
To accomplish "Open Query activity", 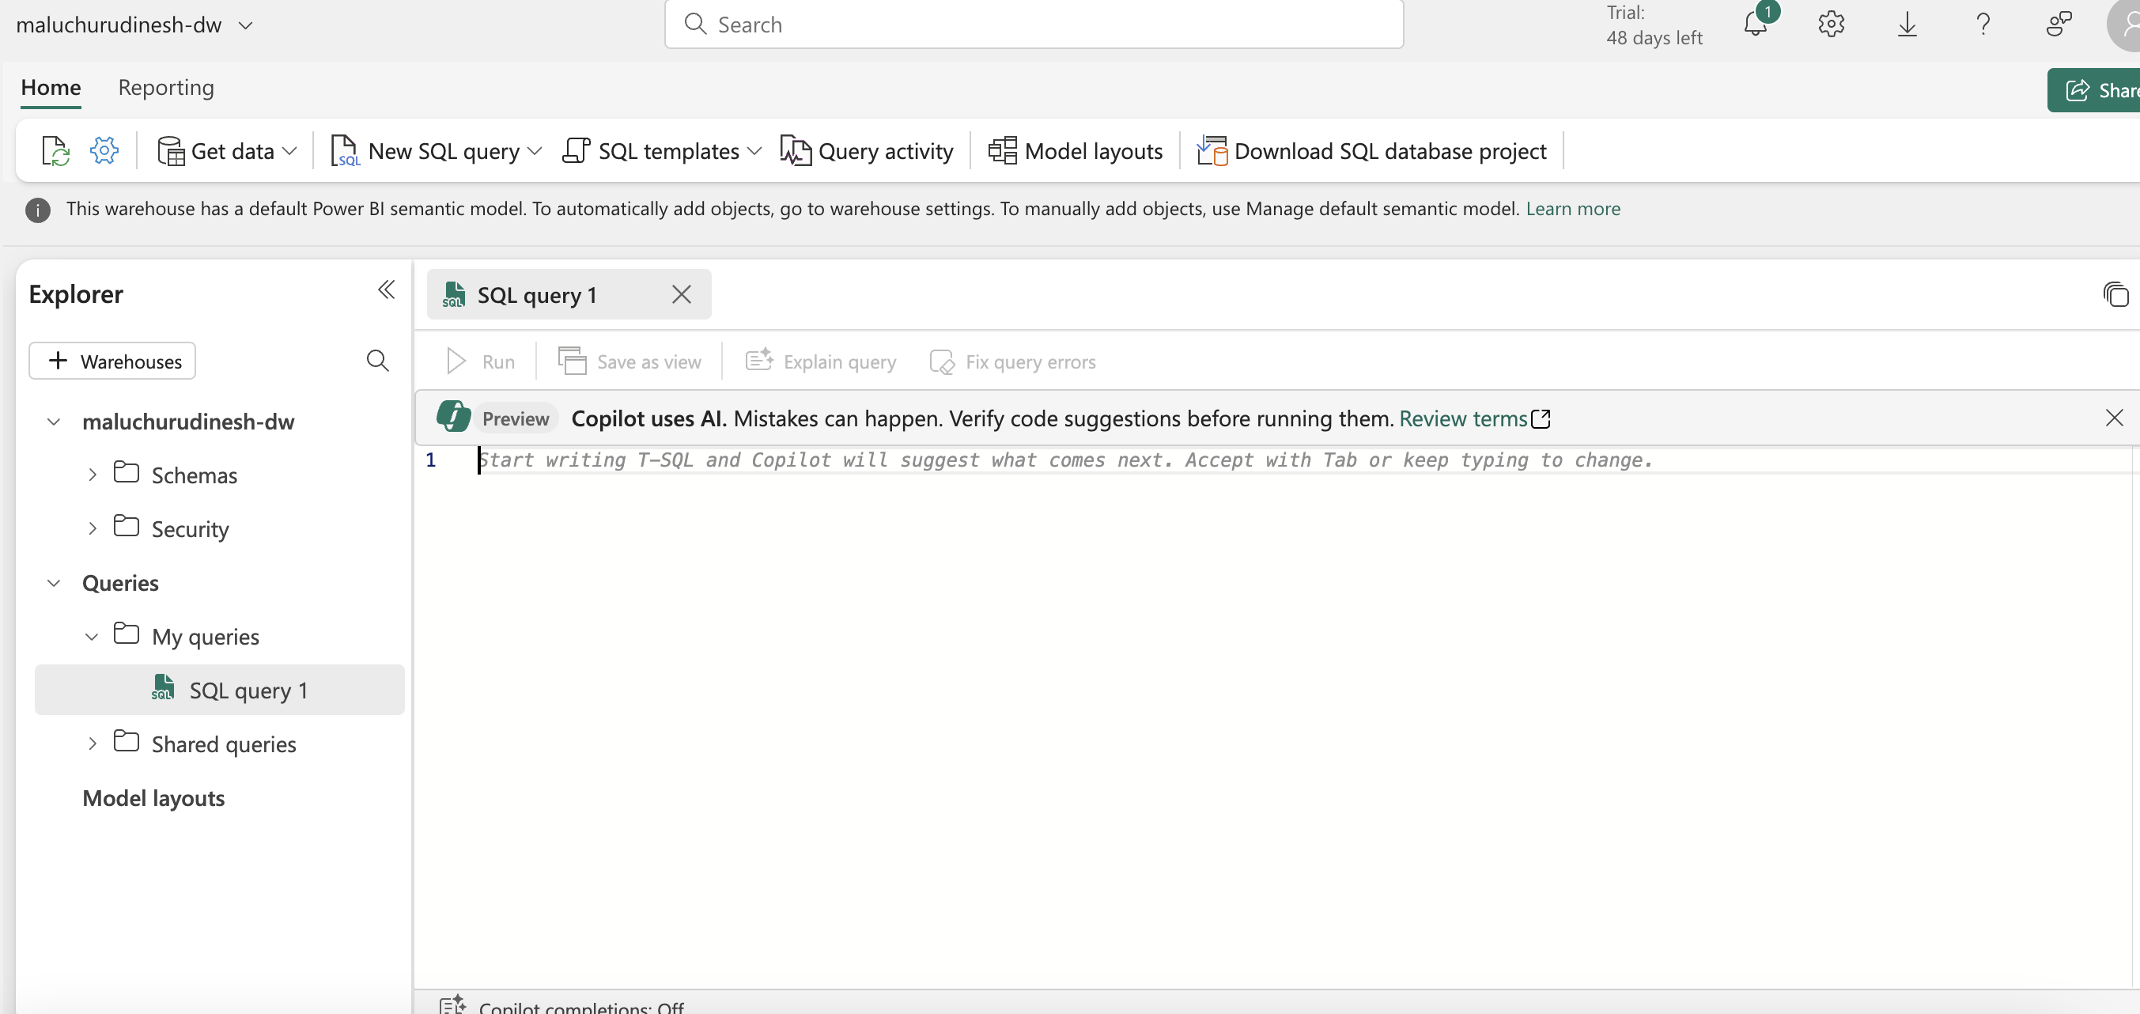I will click(868, 151).
